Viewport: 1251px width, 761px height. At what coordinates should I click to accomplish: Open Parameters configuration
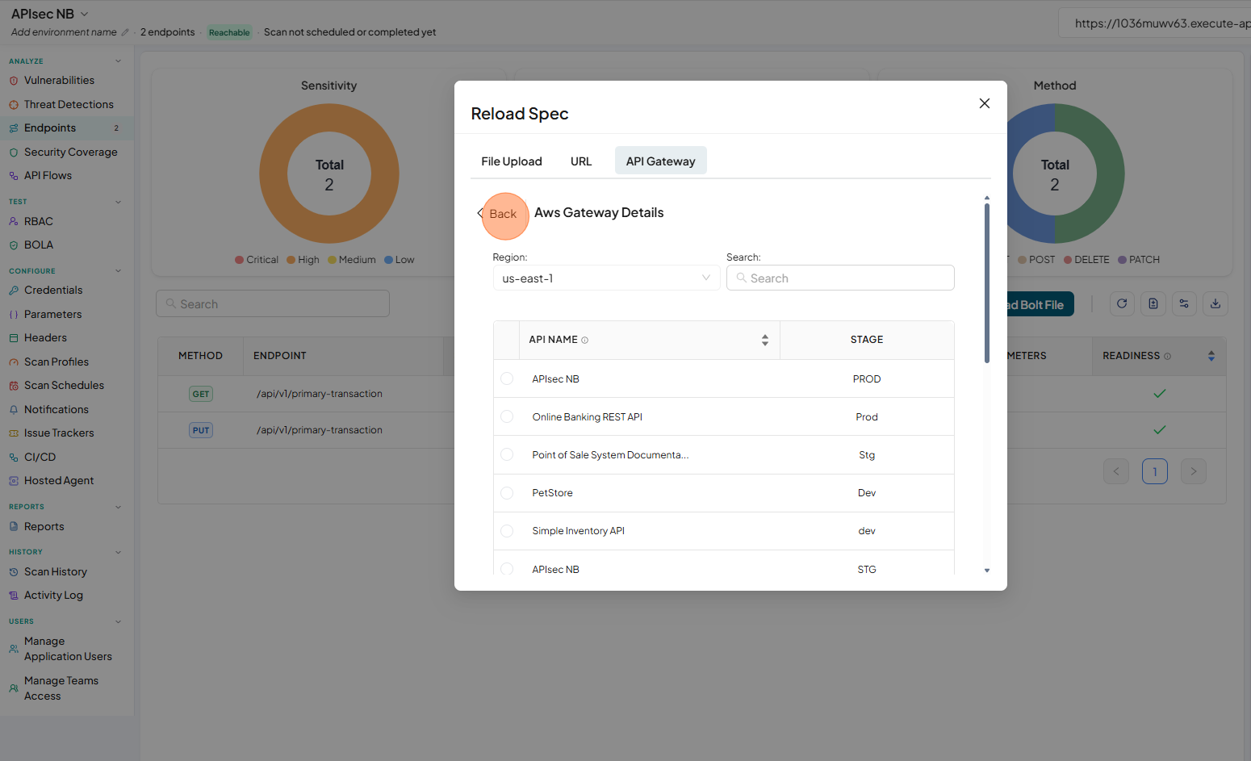(x=52, y=315)
